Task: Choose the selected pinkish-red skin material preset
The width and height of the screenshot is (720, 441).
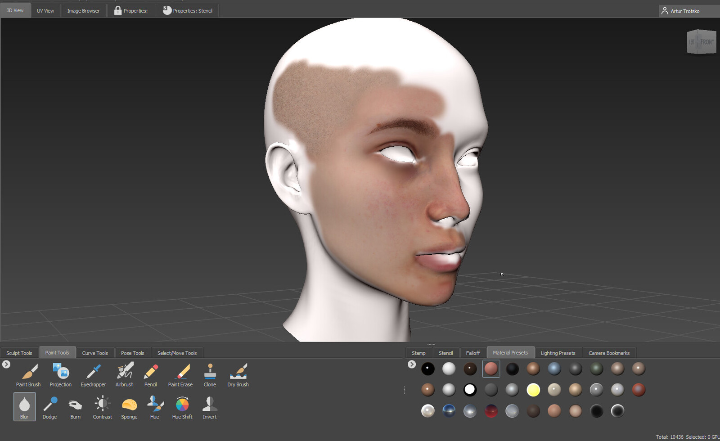Action: (x=491, y=369)
